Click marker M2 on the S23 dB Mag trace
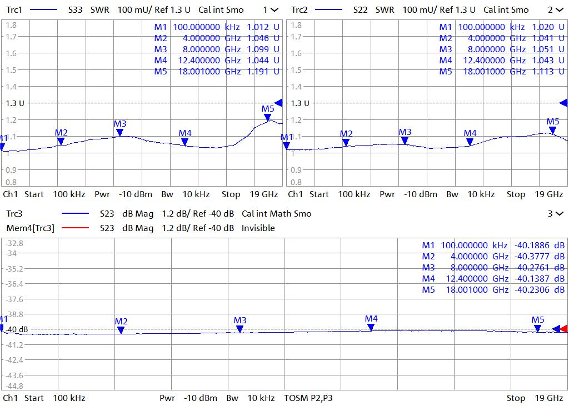The image size is (569, 406). [x=121, y=330]
